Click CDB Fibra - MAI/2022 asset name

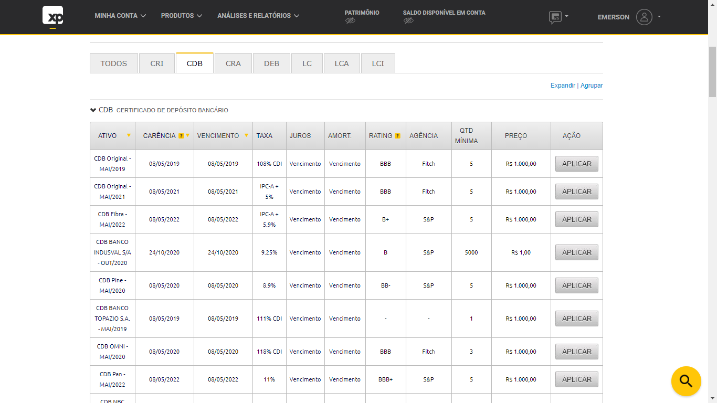112,219
